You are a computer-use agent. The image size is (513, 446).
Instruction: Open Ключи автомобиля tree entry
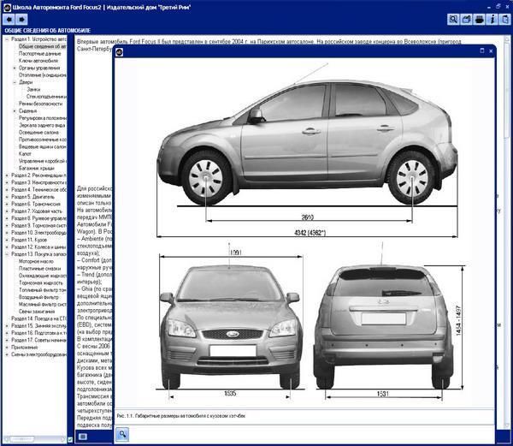click(38, 61)
